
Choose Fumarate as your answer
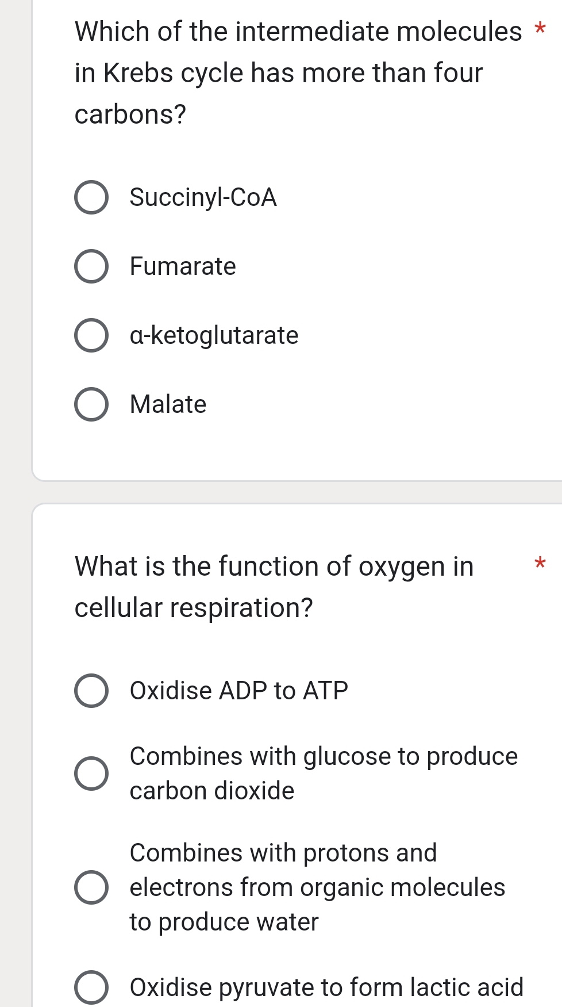91,266
